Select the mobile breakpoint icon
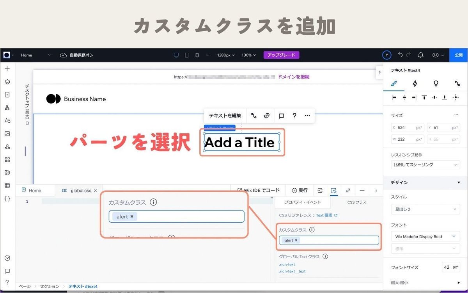This screenshot has width=468, height=293. coord(197,55)
